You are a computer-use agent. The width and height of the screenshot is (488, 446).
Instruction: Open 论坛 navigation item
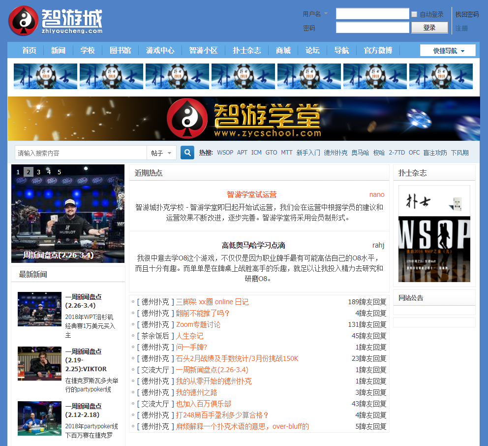[312, 50]
